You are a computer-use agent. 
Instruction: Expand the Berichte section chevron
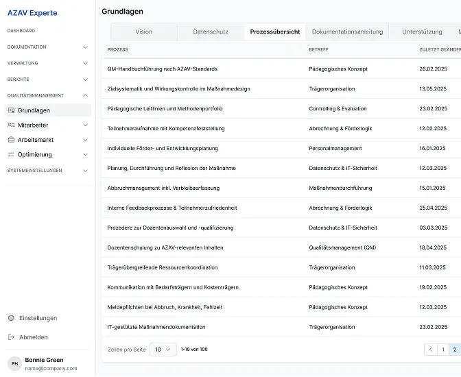[86, 80]
